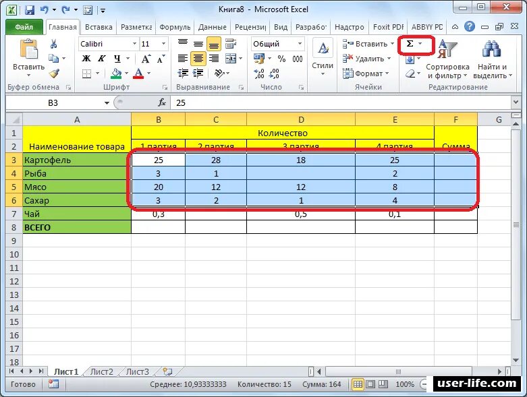Click the Redo icon in title bar
This screenshot has height=397, width=527.
(65, 10)
